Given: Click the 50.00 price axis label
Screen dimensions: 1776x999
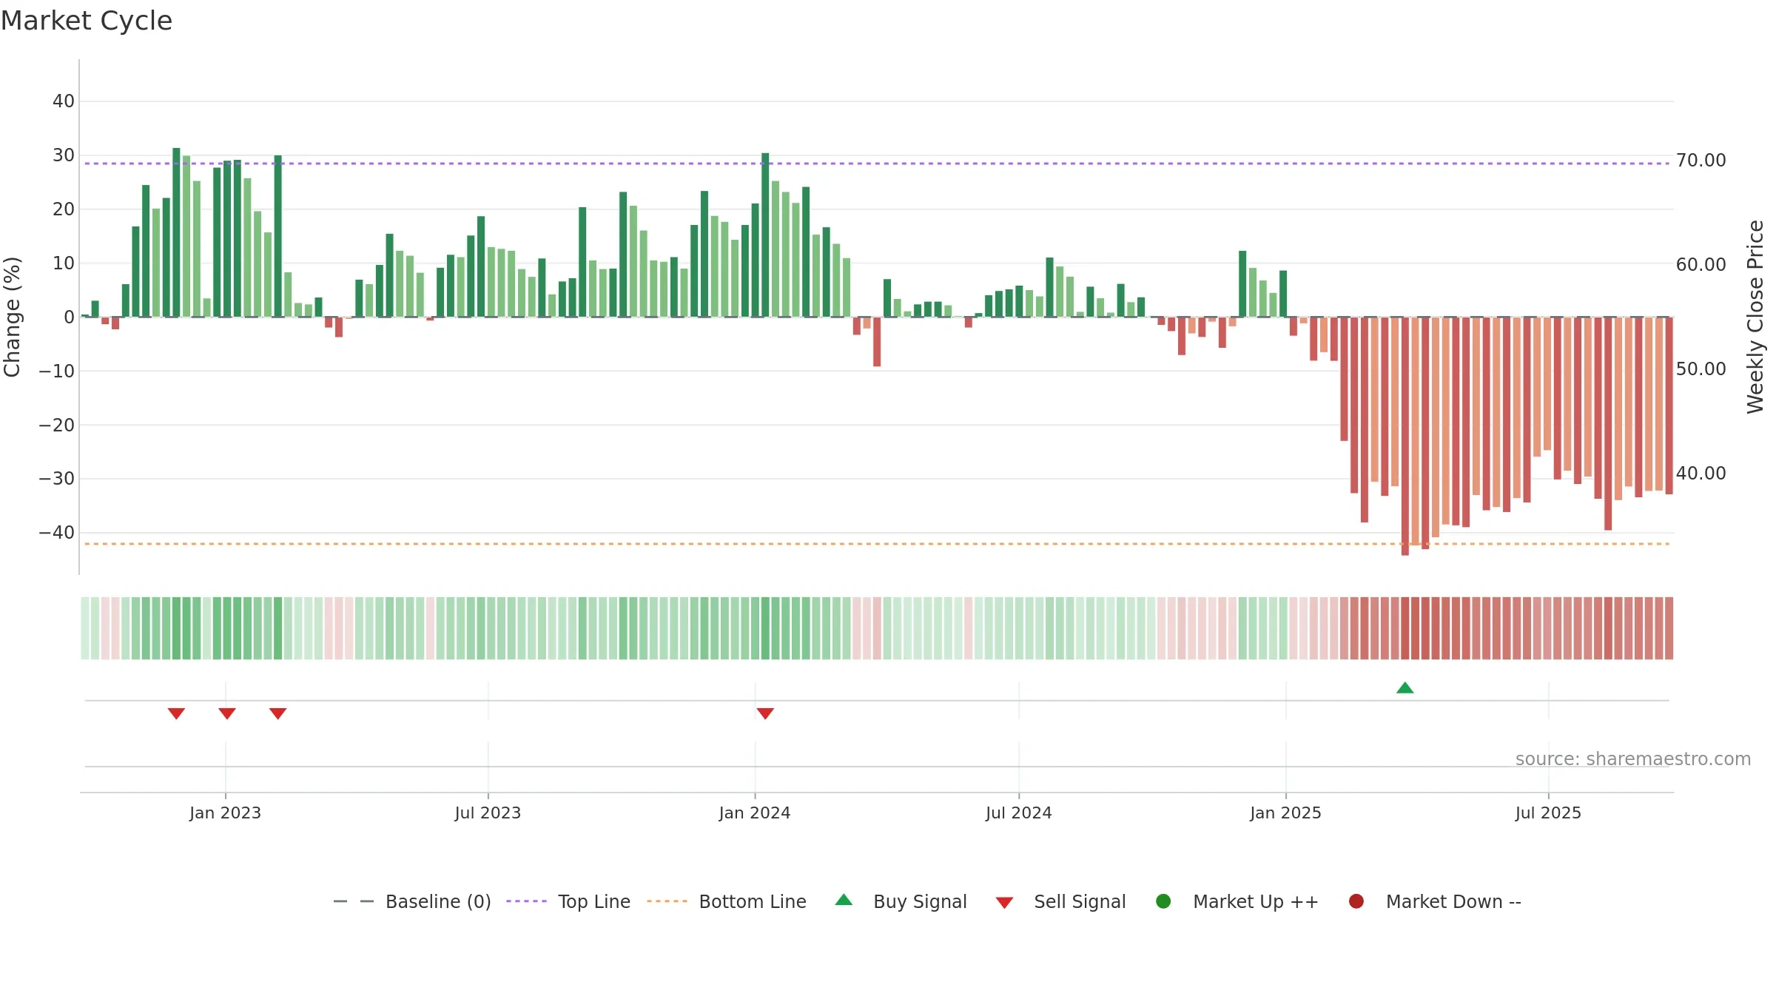Looking at the screenshot, I should click(1701, 369).
